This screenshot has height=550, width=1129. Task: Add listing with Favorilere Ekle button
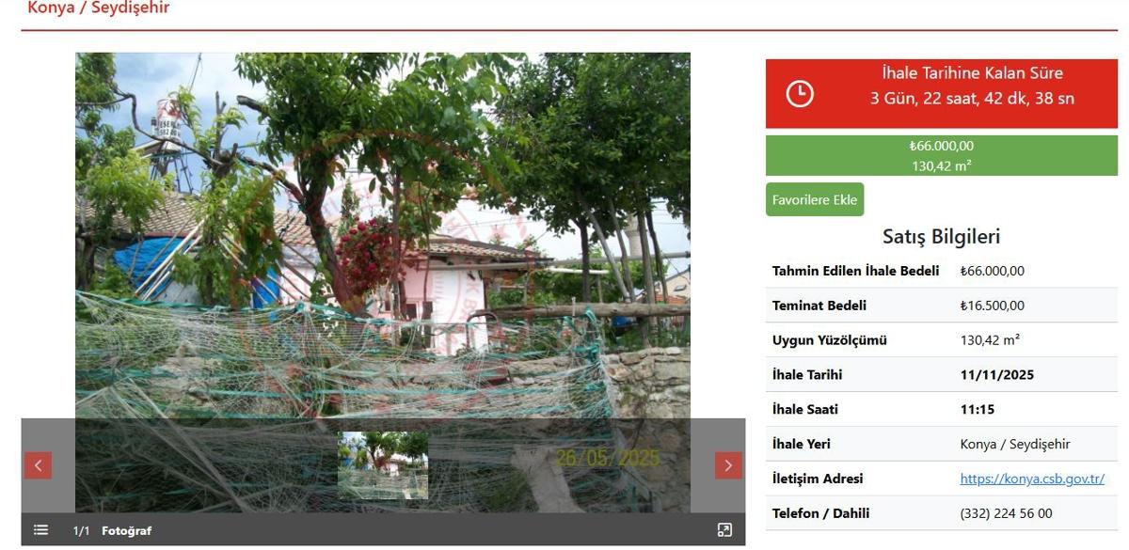815,199
